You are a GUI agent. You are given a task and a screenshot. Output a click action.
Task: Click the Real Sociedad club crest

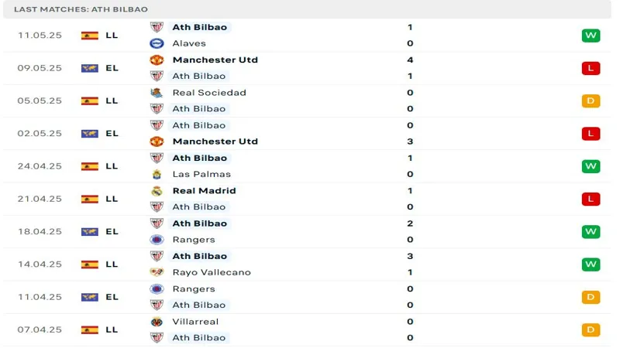157,93
